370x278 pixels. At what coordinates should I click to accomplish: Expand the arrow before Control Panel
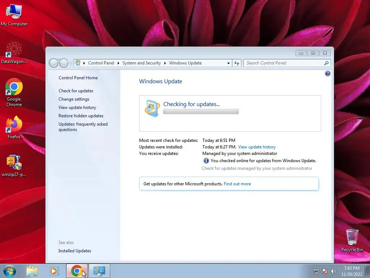tap(84, 63)
